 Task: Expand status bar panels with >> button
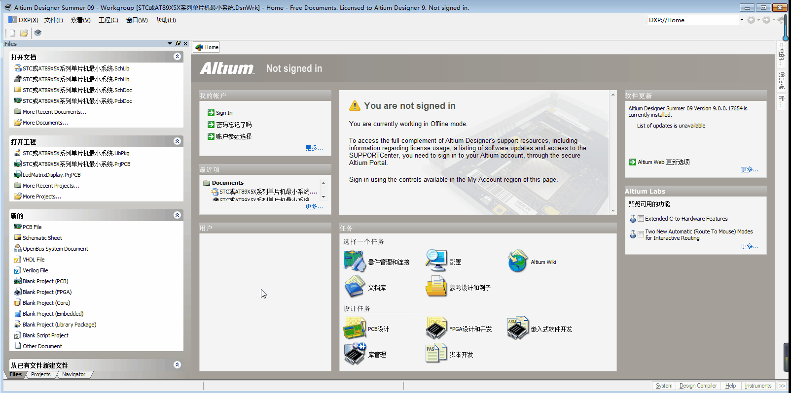(x=782, y=386)
